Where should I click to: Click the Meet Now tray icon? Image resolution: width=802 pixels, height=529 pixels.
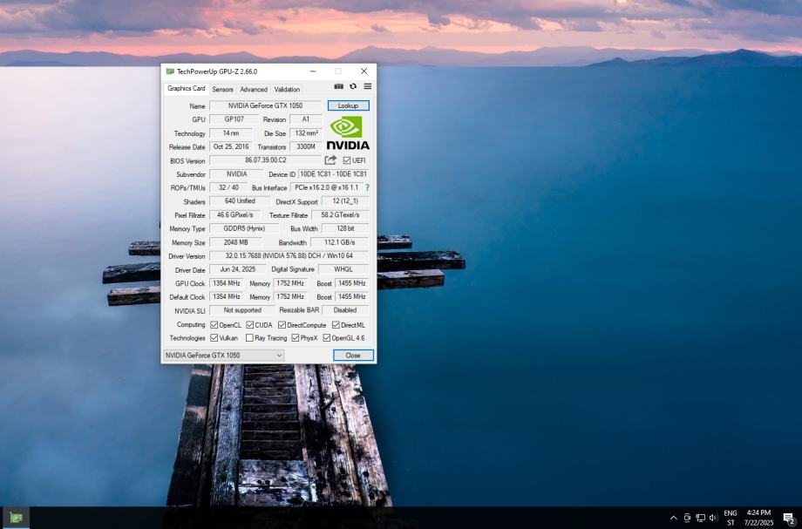tap(687, 518)
